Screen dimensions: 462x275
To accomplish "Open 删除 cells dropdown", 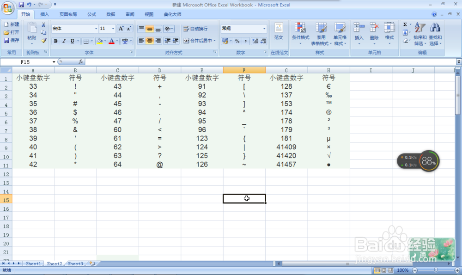I will click(374, 34).
